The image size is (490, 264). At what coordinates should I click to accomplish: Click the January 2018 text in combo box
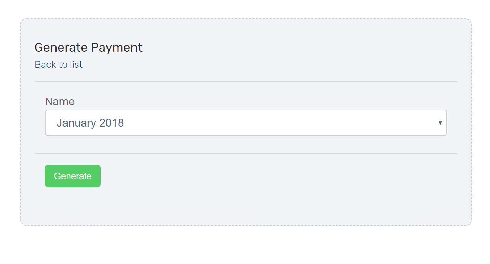pyautogui.click(x=91, y=123)
